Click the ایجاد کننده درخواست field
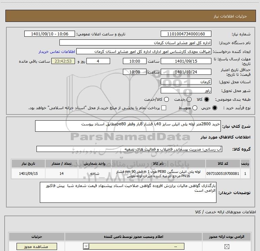Image resolution: width=260 pixels, height=251 pixels. [x=144, y=52]
